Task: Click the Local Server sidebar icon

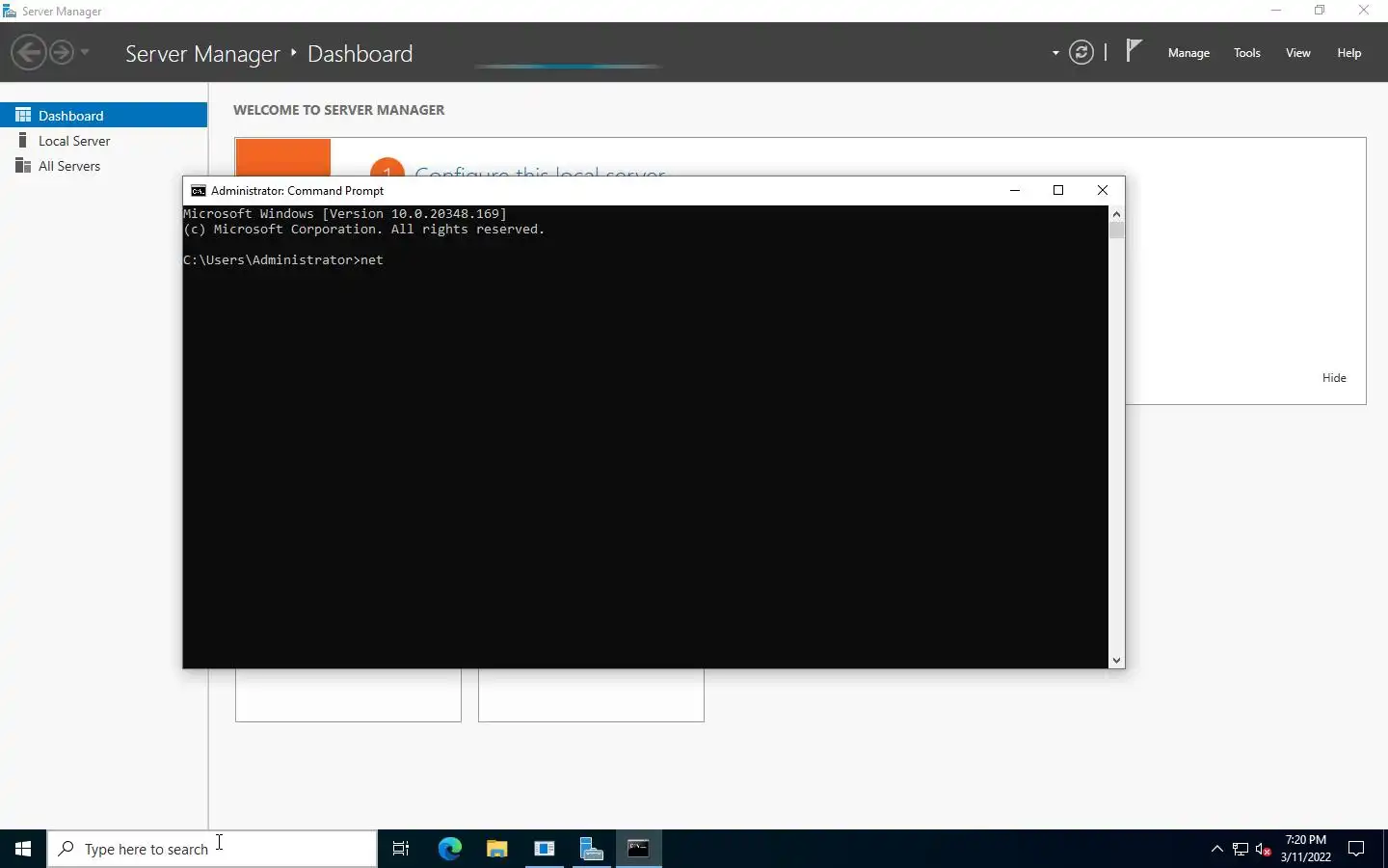Action: (23, 140)
